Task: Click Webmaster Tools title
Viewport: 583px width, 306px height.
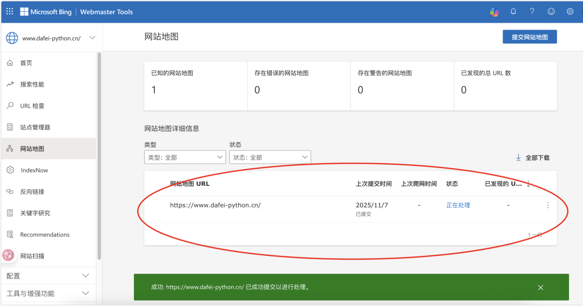Action: tap(106, 12)
